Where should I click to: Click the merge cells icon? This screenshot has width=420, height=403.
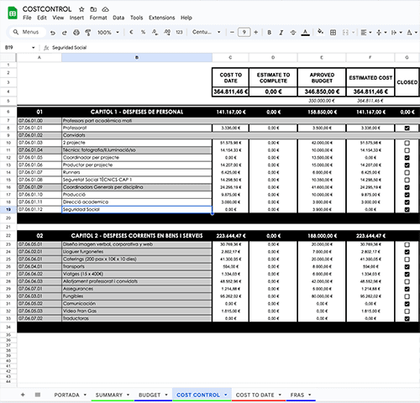(345, 33)
